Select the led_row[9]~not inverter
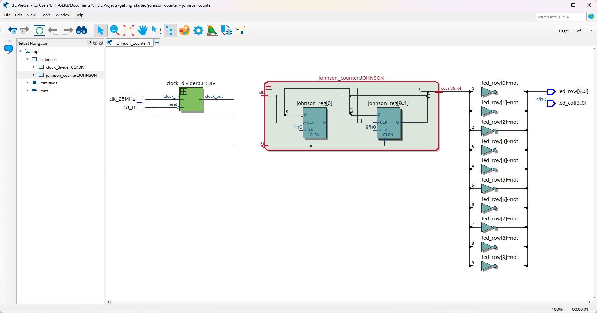This screenshot has width=597, height=313. coord(489,266)
